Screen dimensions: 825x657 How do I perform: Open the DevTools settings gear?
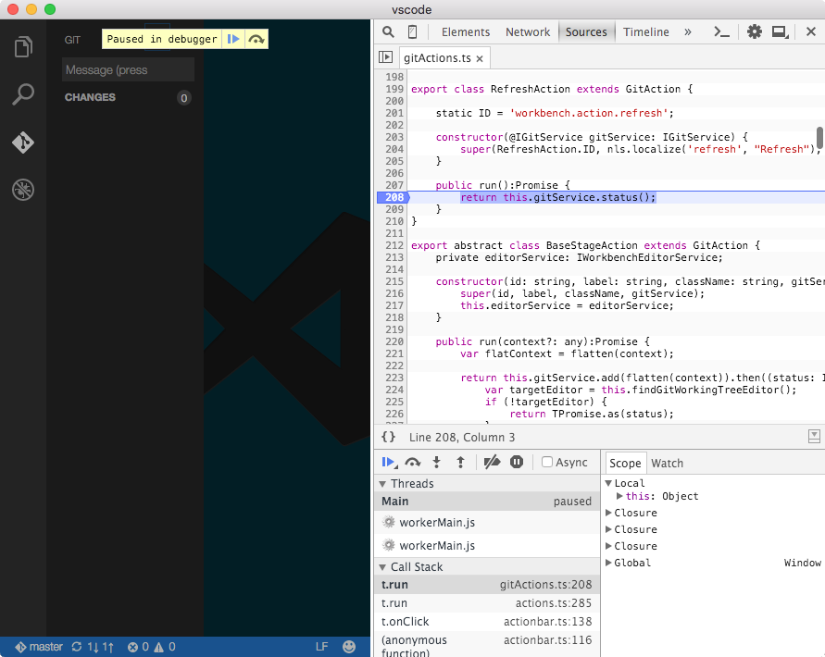click(x=754, y=32)
